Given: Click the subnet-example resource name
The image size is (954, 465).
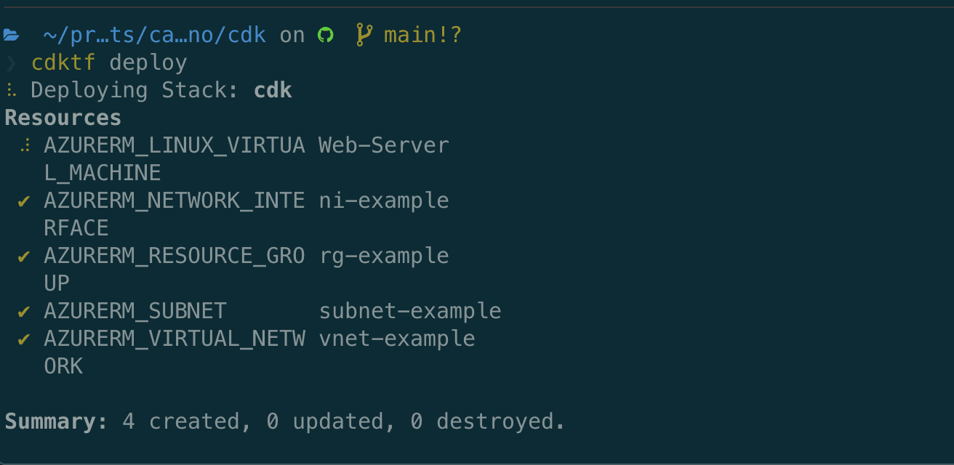Looking at the screenshot, I should [410, 311].
